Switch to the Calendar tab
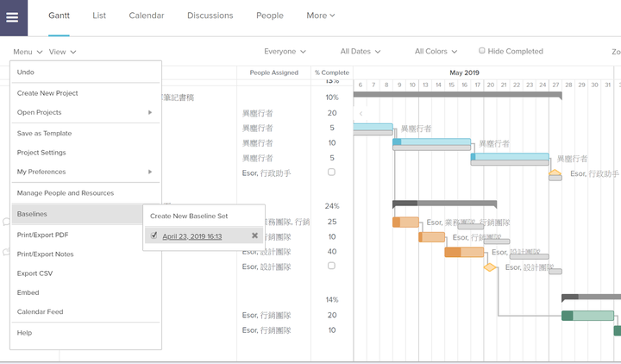This screenshot has width=621, height=364. point(146,16)
